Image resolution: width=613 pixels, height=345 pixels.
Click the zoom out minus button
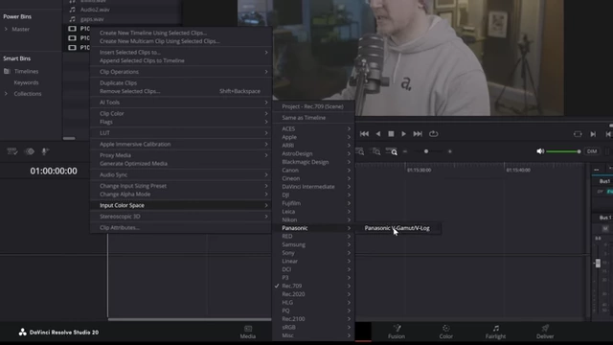(x=405, y=151)
